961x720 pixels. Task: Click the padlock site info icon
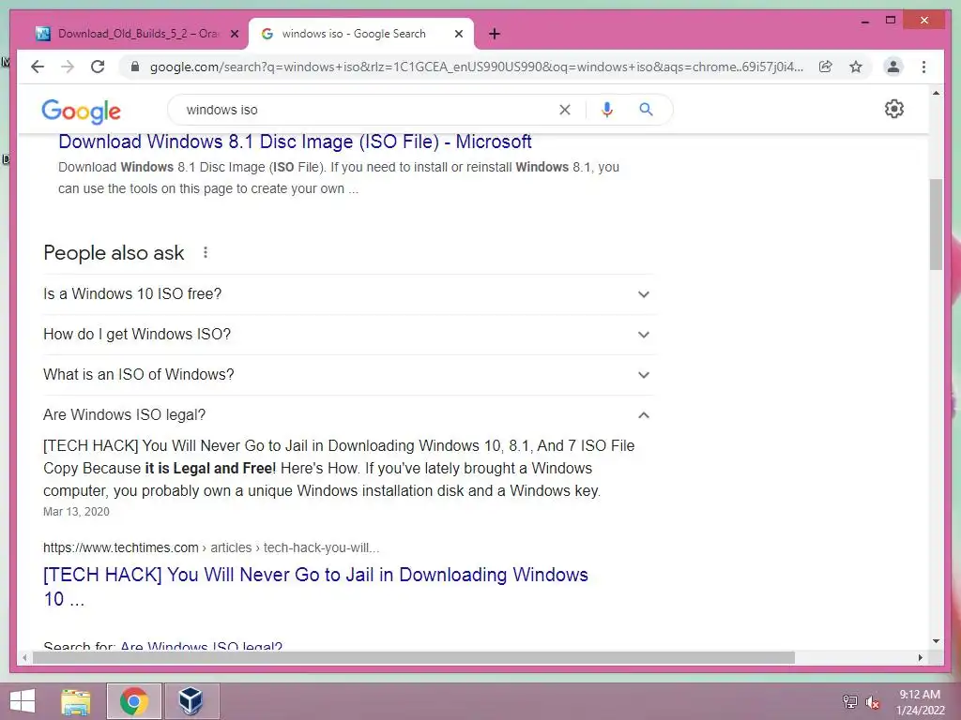(135, 67)
